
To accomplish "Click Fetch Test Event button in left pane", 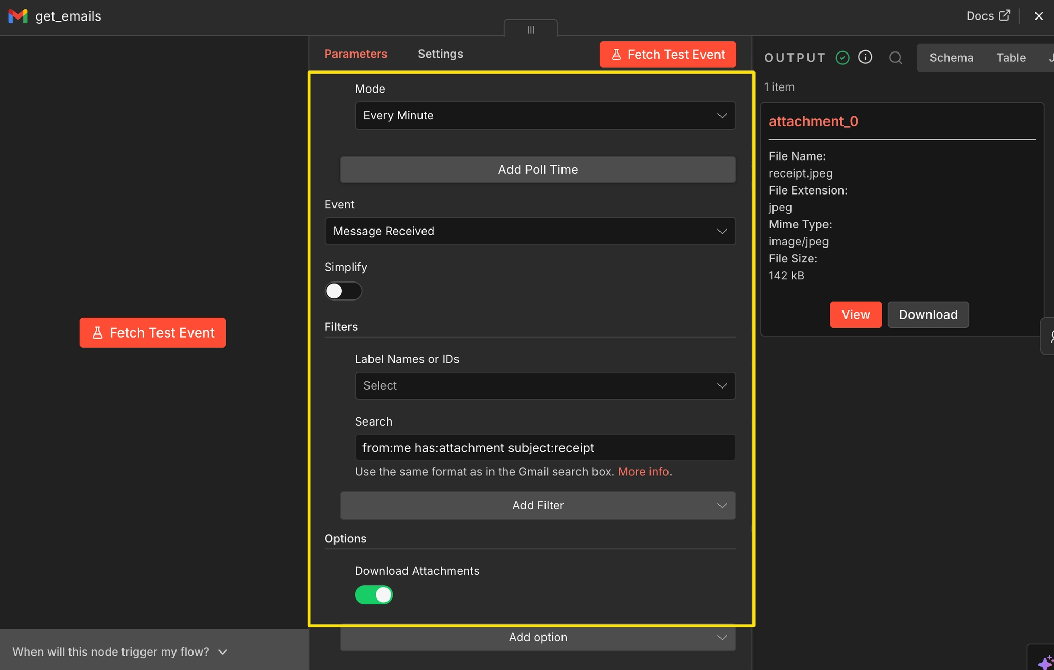I will pyautogui.click(x=153, y=333).
